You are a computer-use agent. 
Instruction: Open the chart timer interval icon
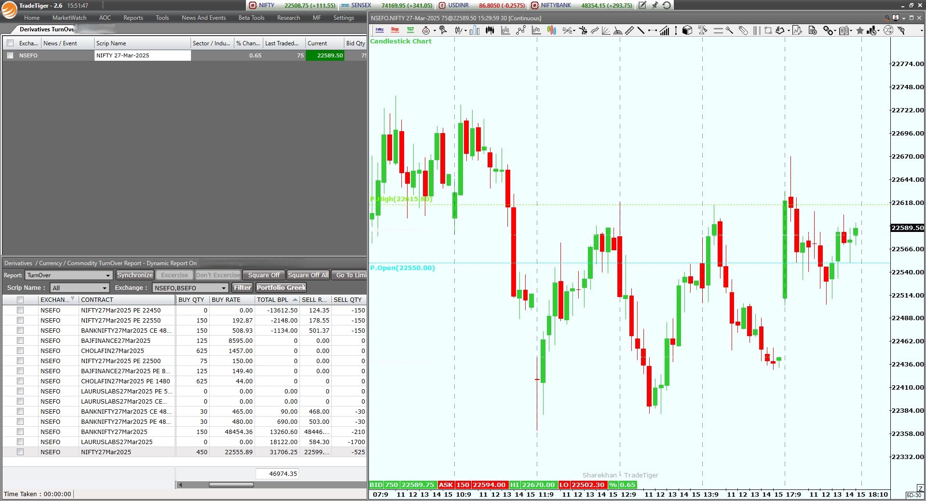[x=426, y=30]
